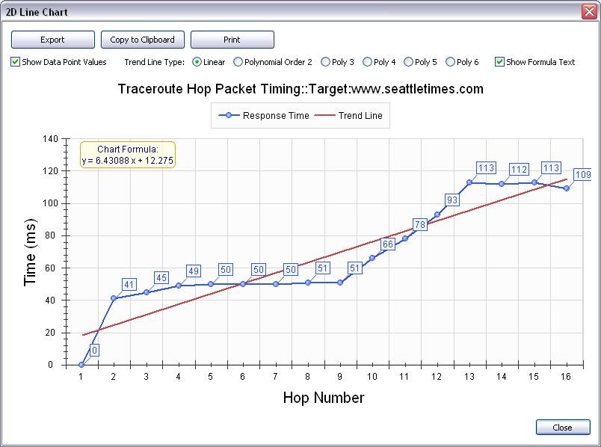Click the data point at hop 16

click(x=567, y=188)
